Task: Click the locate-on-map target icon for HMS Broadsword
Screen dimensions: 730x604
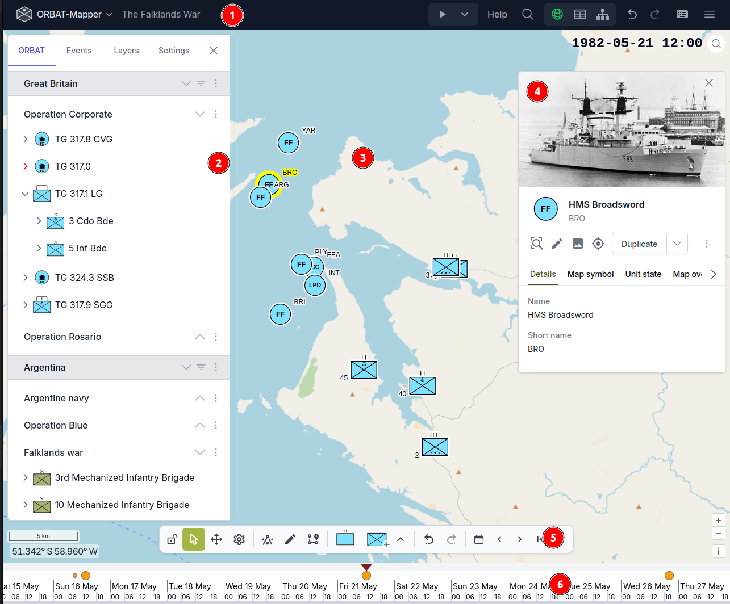Action: (598, 244)
